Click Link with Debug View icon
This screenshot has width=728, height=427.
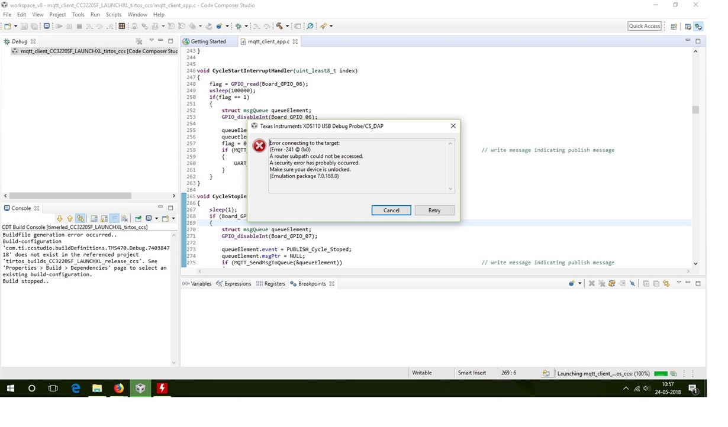point(666,283)
